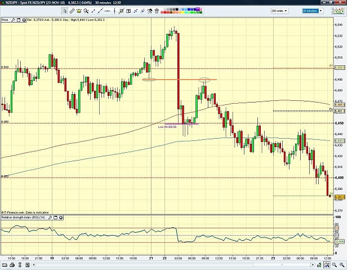Click the RSI value 32.606 label

point(340,242)
